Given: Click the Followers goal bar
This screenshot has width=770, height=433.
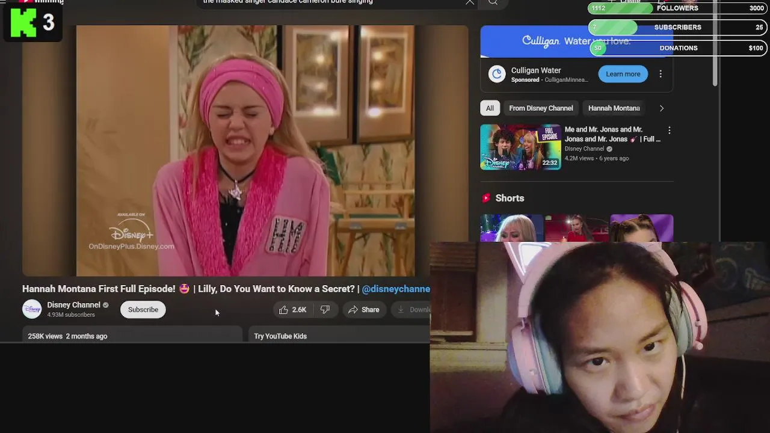Looking at the screenshot, I should click(x=677, y=8).
